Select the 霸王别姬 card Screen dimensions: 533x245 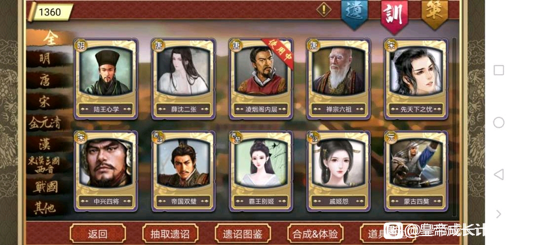coord(261,171)
